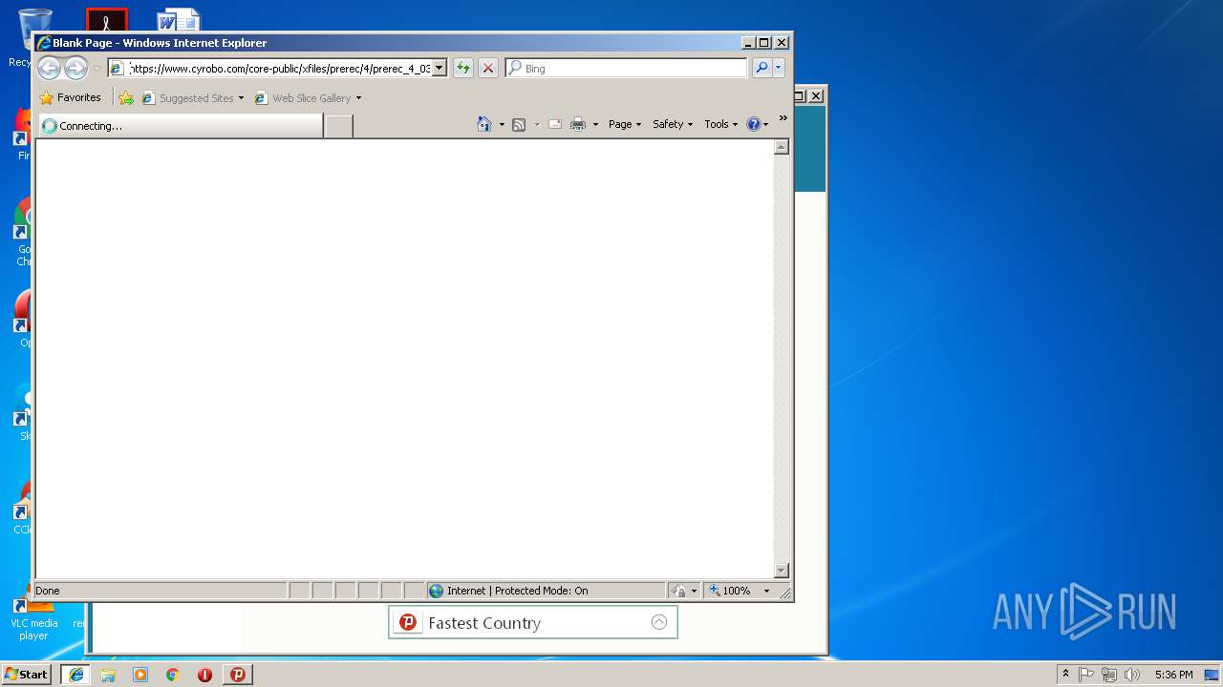Open the Tools menu
The image size is (1223, 687).
(721, 124)
